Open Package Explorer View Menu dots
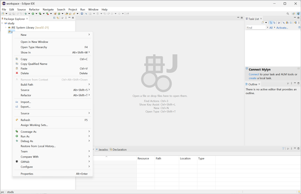The width and height of the screenshot is (301, 194). [66, 18]
